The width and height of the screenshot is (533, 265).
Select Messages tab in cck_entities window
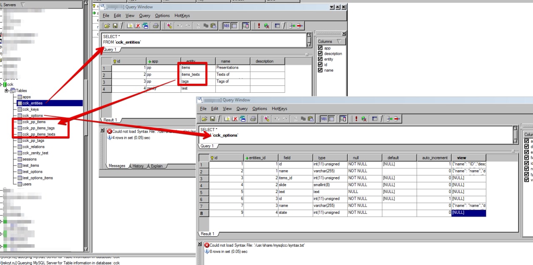[x=117, y=166]
